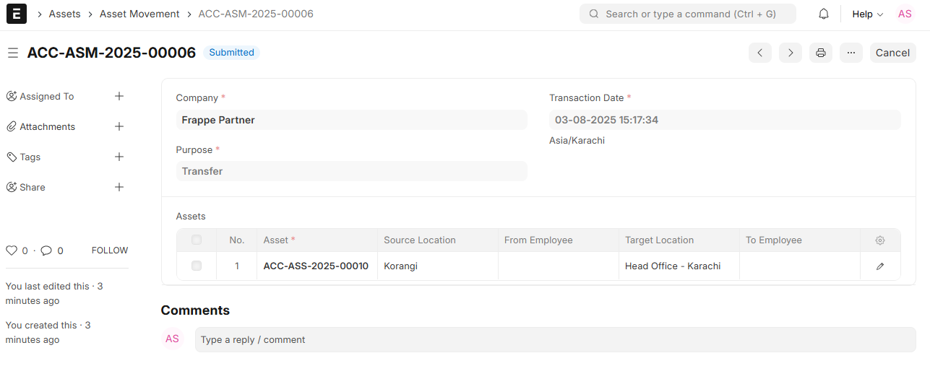Click the ERPNext home logo icon
Screen dimensions: 930x366
[16, 14]
